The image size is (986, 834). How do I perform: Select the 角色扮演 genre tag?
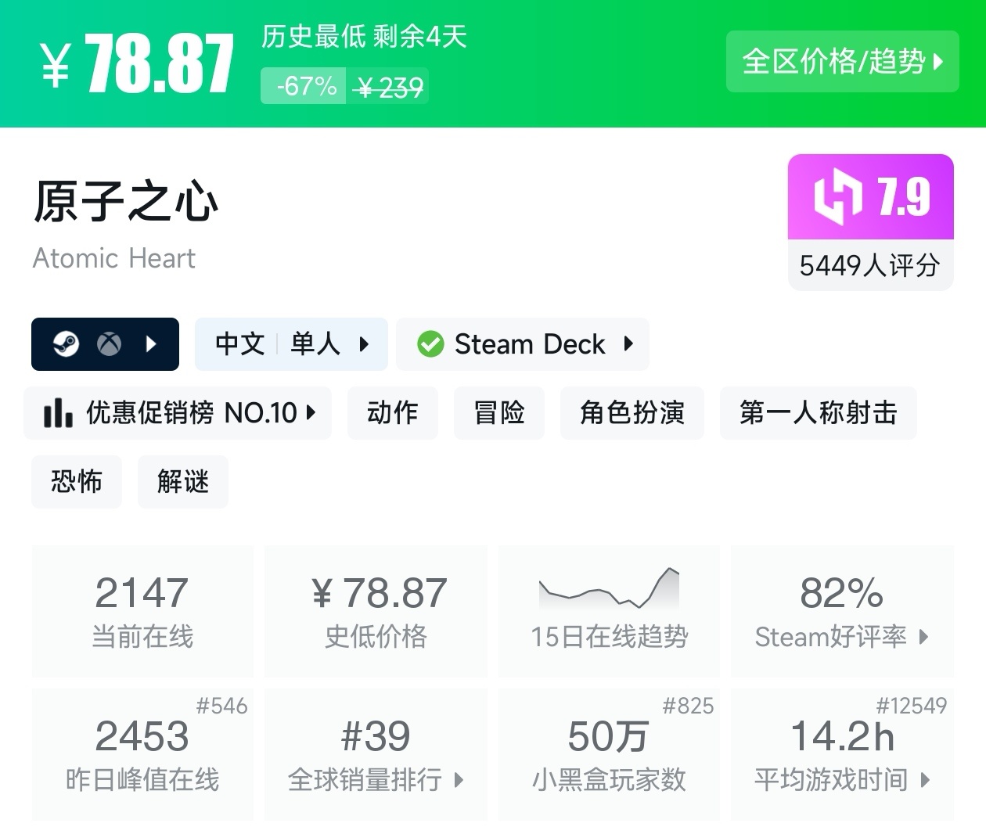632,412
